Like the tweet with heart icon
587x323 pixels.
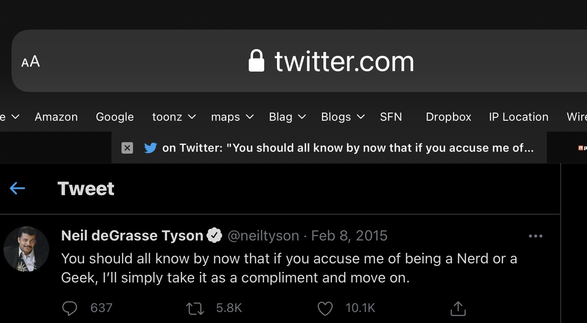click(325, 308)
